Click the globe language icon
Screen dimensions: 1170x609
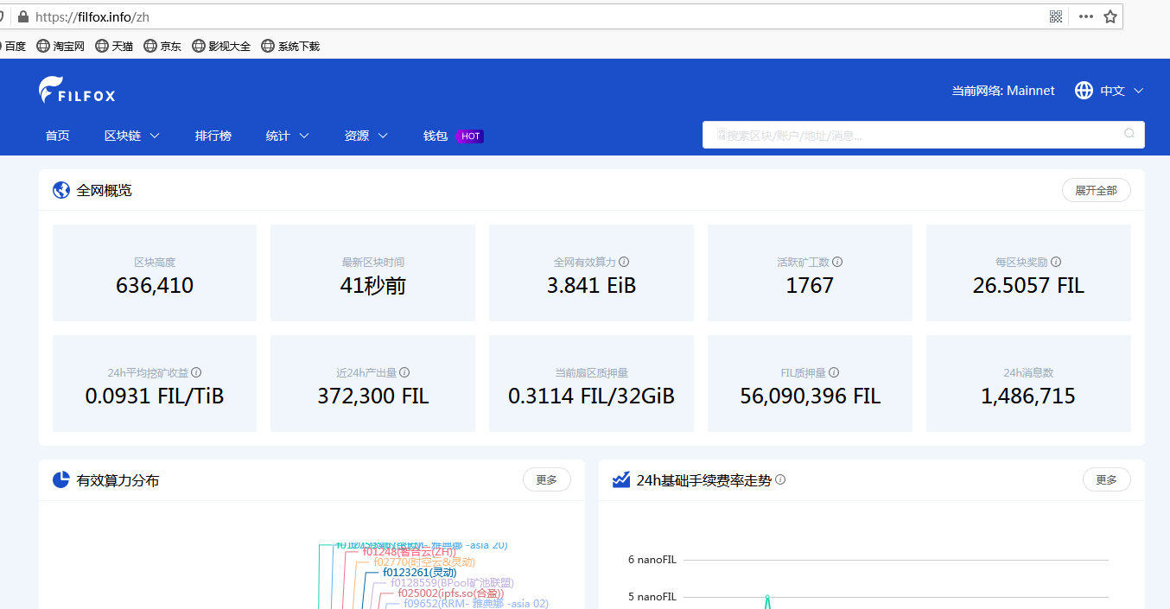pos(1084,91)
